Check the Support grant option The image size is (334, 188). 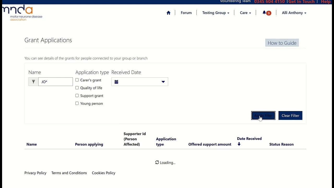coord(77,96)
